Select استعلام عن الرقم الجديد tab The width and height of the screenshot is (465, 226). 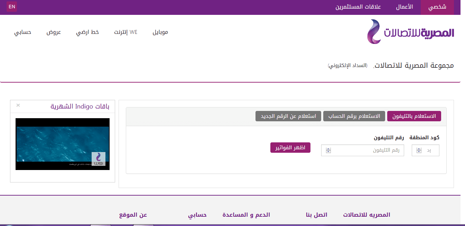pyautogui.click(x=288, y=116)
